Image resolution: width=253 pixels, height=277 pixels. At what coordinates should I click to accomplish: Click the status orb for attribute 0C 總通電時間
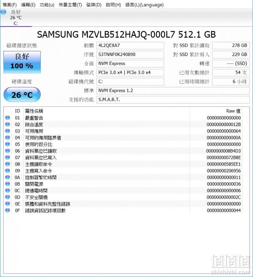point(8,190)
